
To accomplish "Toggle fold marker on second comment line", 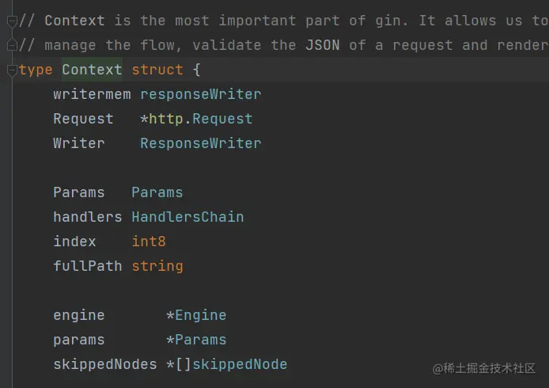I will (11, 46).
